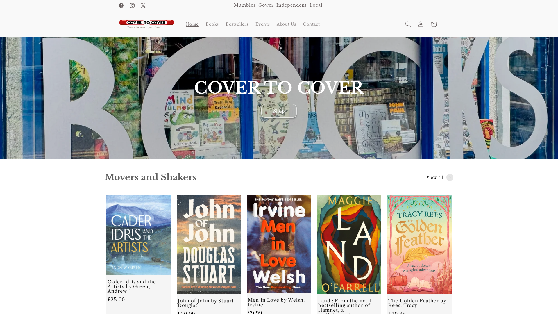Click the Movers and Shakers heading
Image resolution: width=558 pixels, height=314 pixels.
[151, 177]
